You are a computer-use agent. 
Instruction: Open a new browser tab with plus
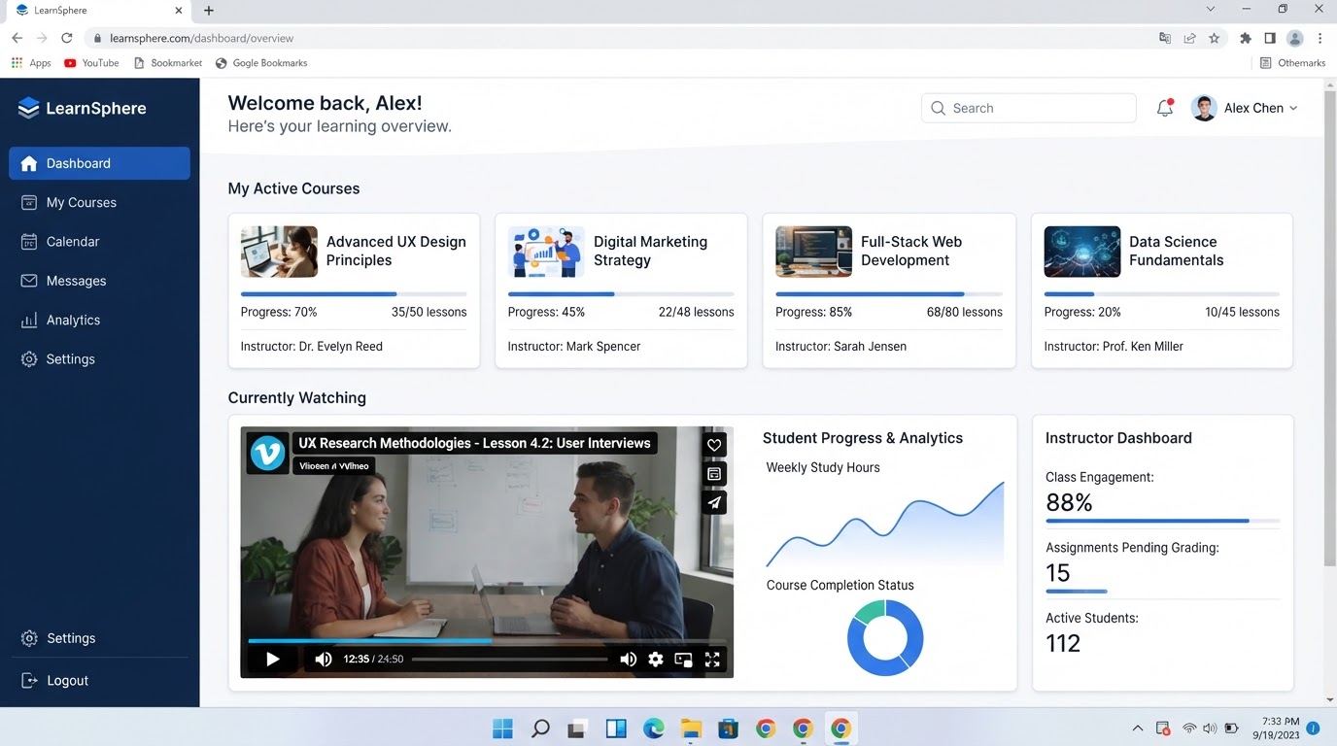pyautogui.click(x=208, y=11)
